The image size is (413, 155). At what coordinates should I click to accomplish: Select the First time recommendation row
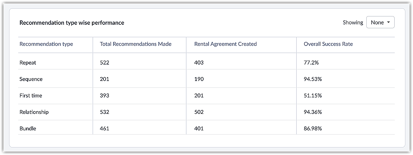click(x=31, y=95)
